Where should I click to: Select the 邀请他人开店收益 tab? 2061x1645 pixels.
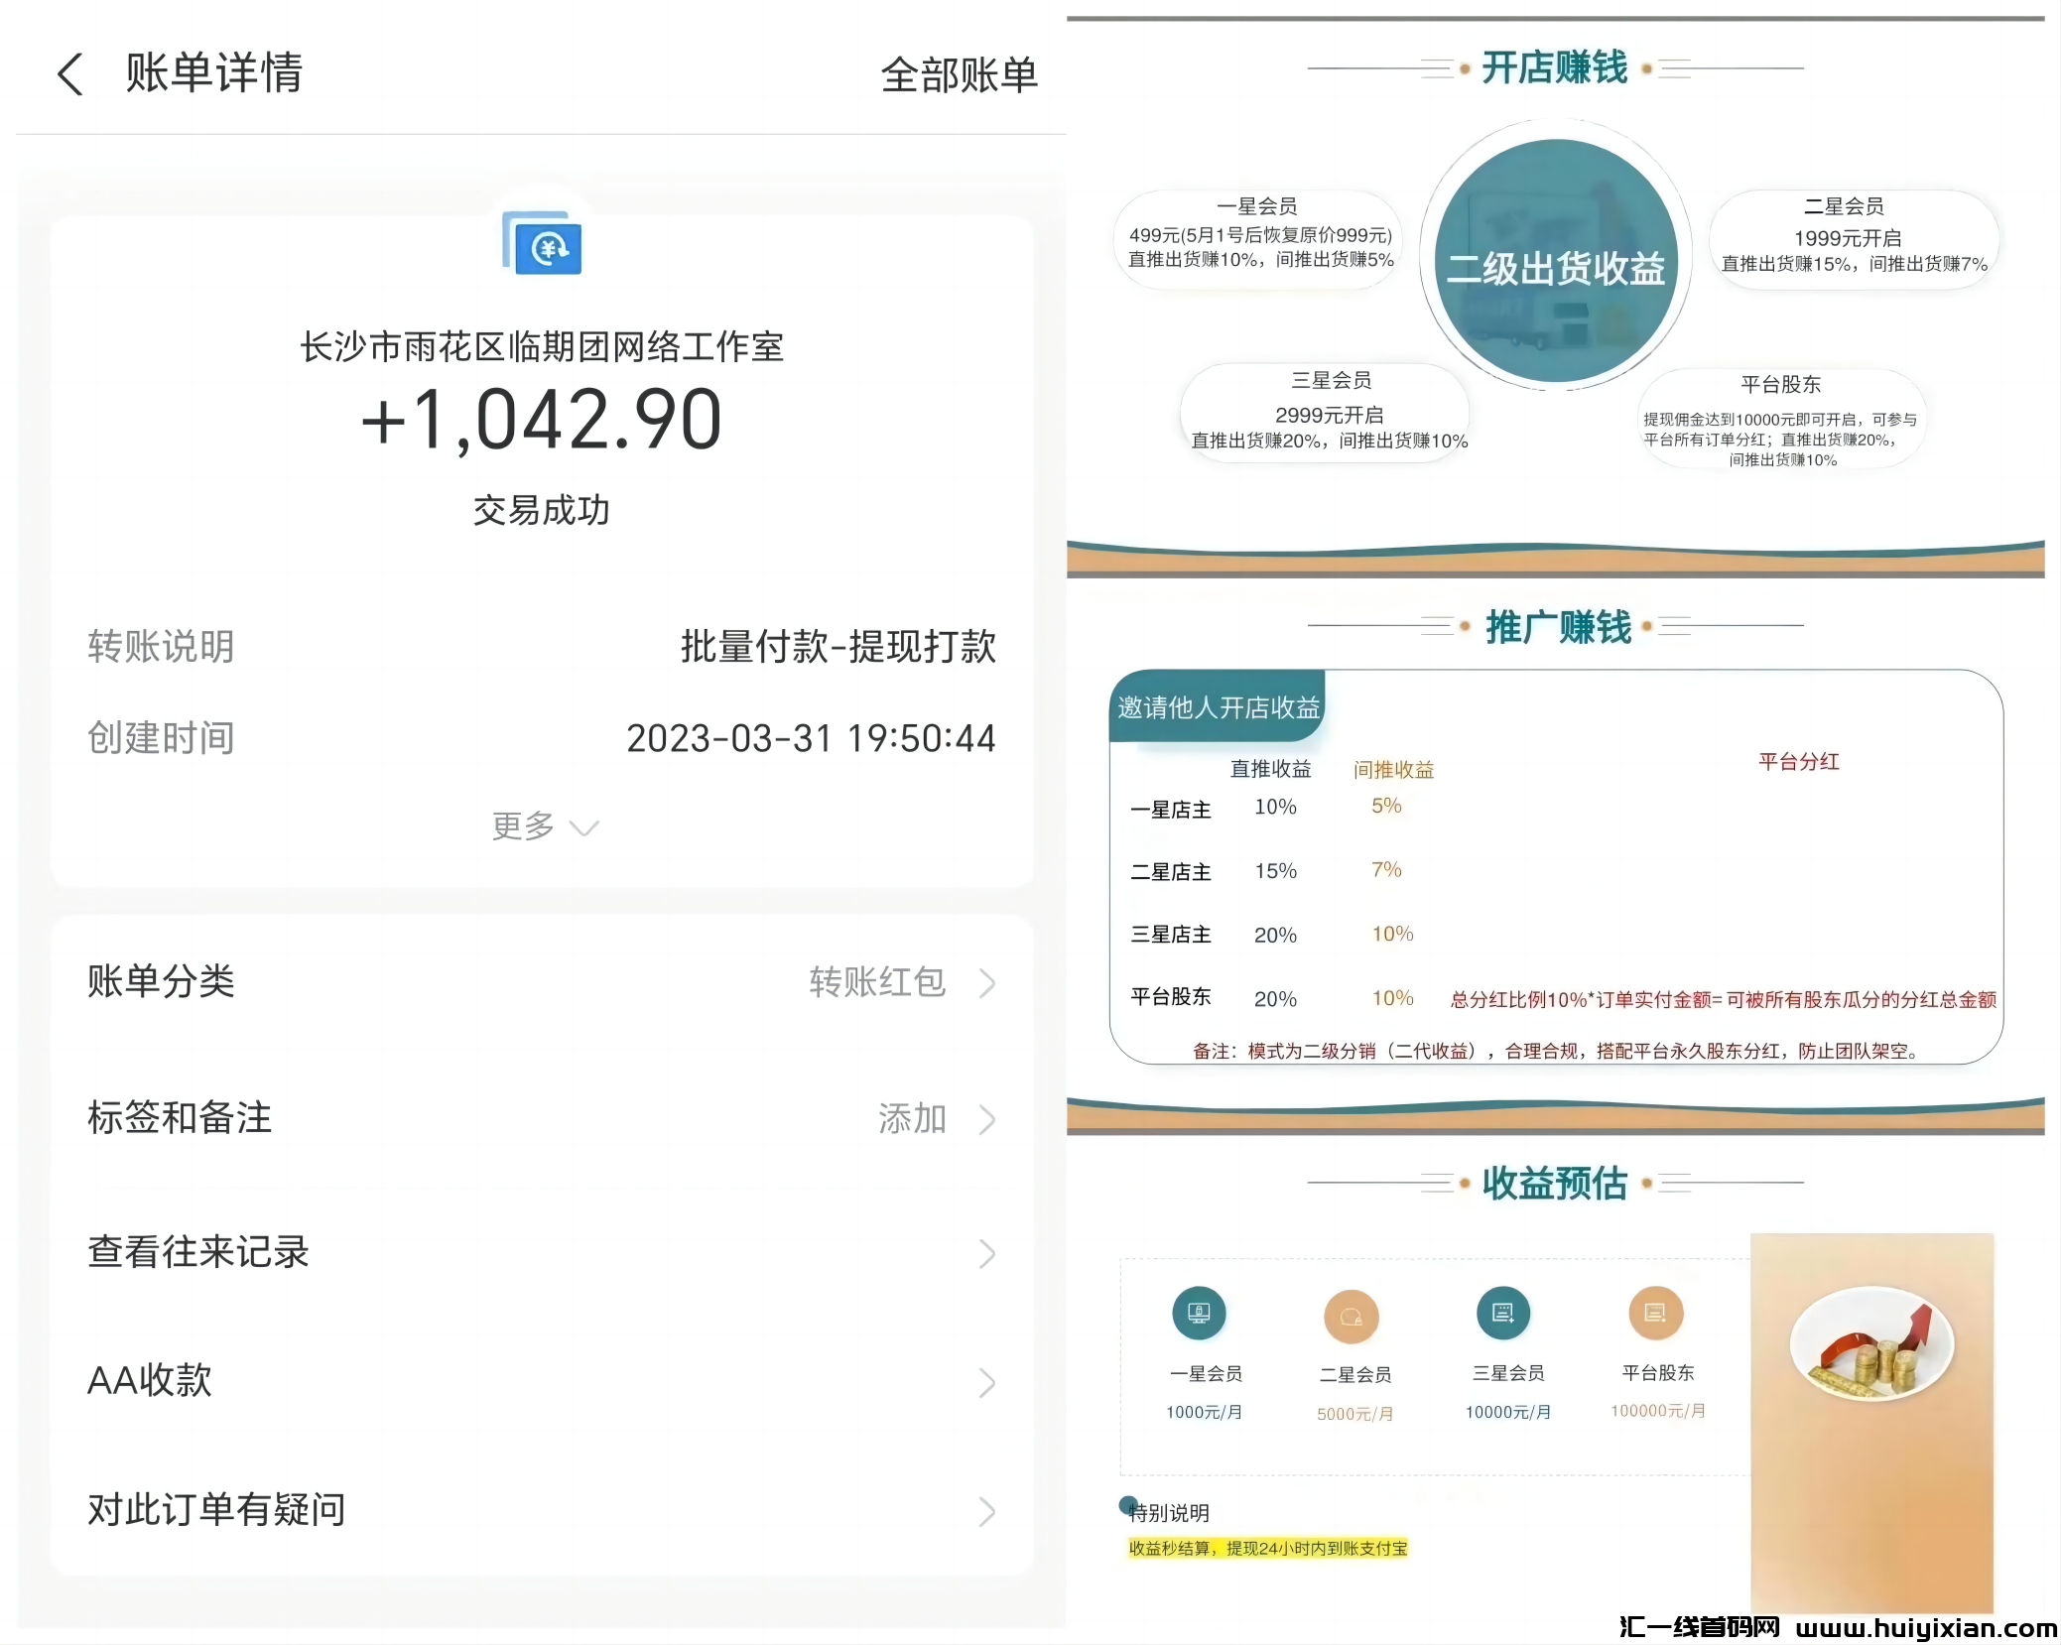point(1218,707)
